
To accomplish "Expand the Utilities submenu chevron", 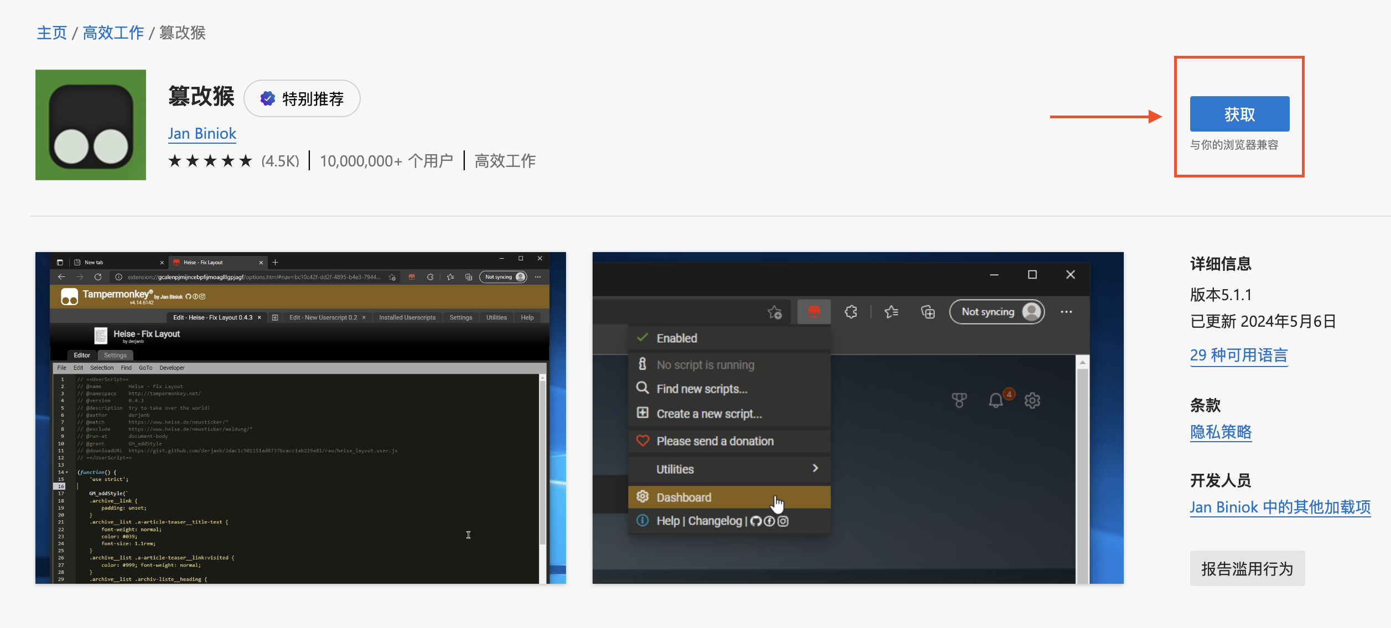I will pos(815,468).
